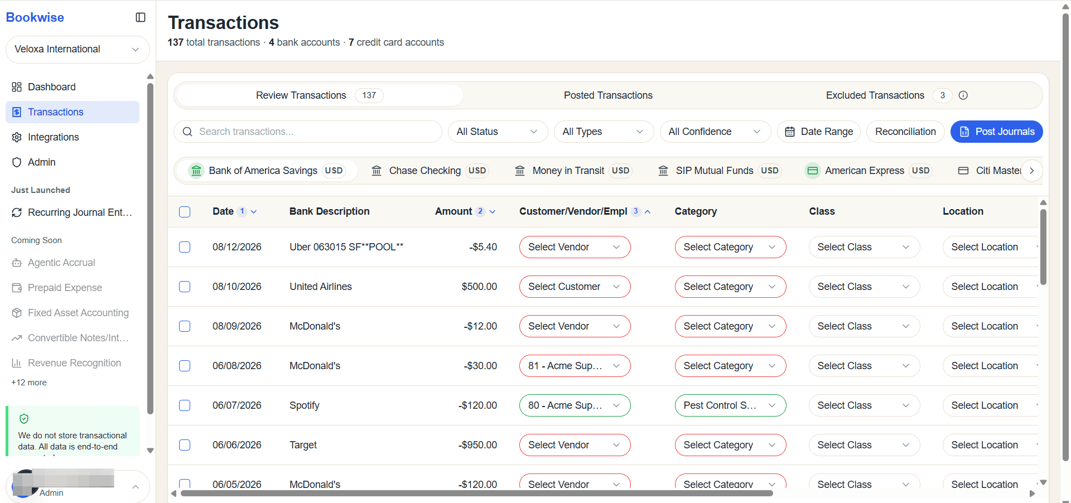The height and width of the screenshot is (503, 1071).
Task: Sort by the Amount column
Action: [x=465, y=211]
